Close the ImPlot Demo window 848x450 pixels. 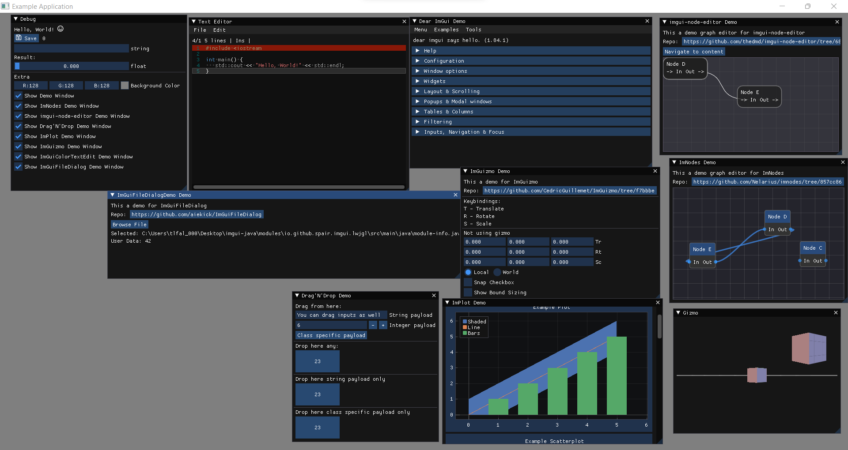tap(658, 302)
